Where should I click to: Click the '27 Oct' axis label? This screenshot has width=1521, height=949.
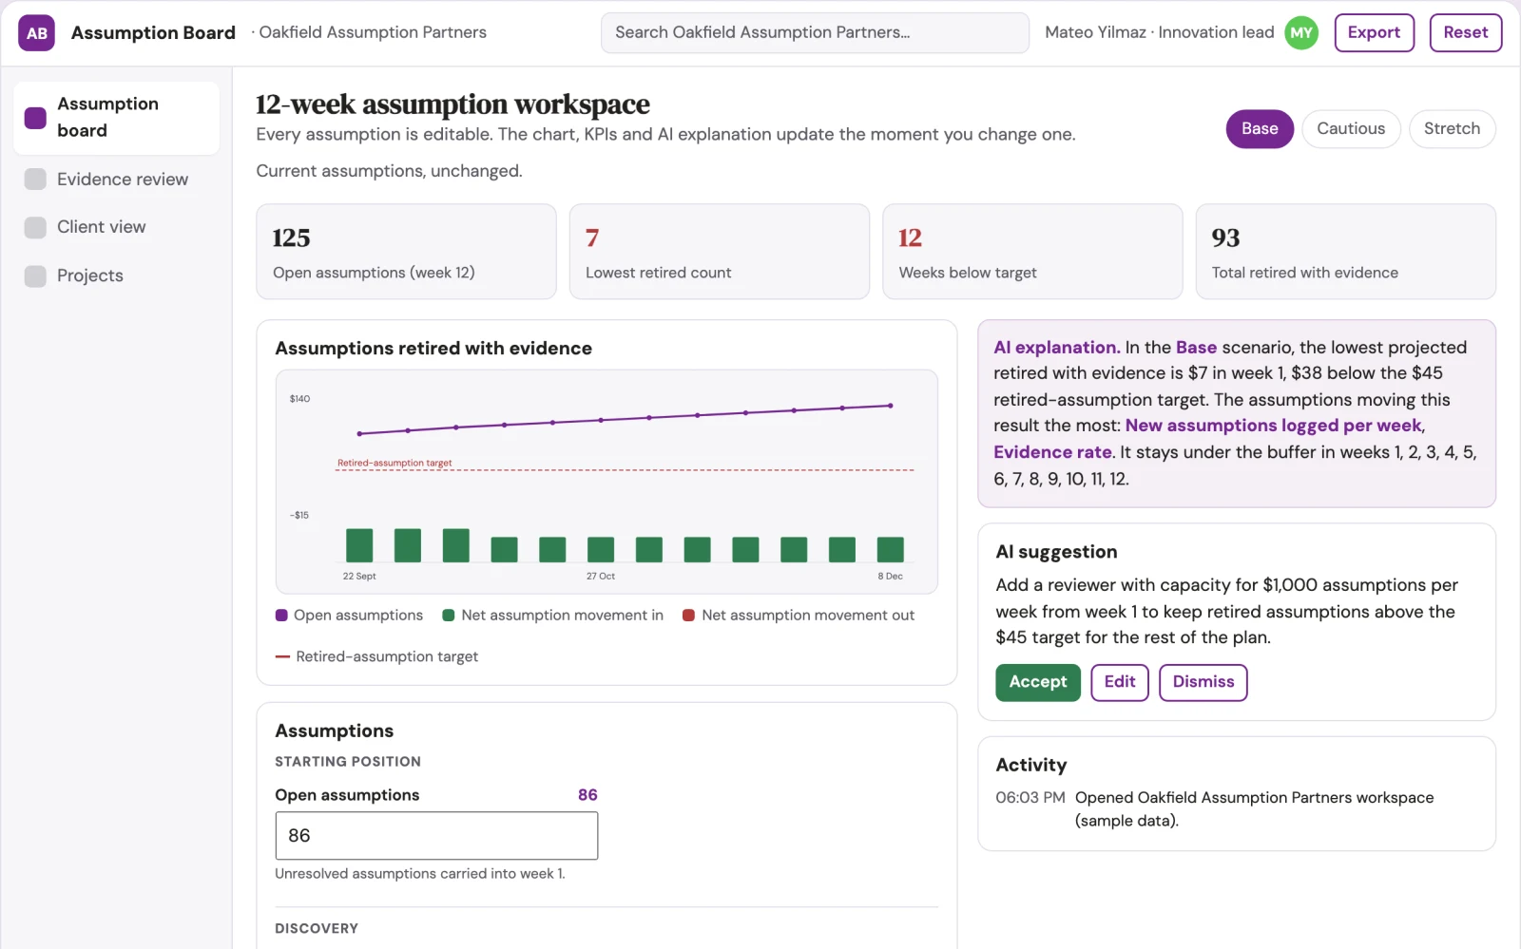(x=601, y=577)
